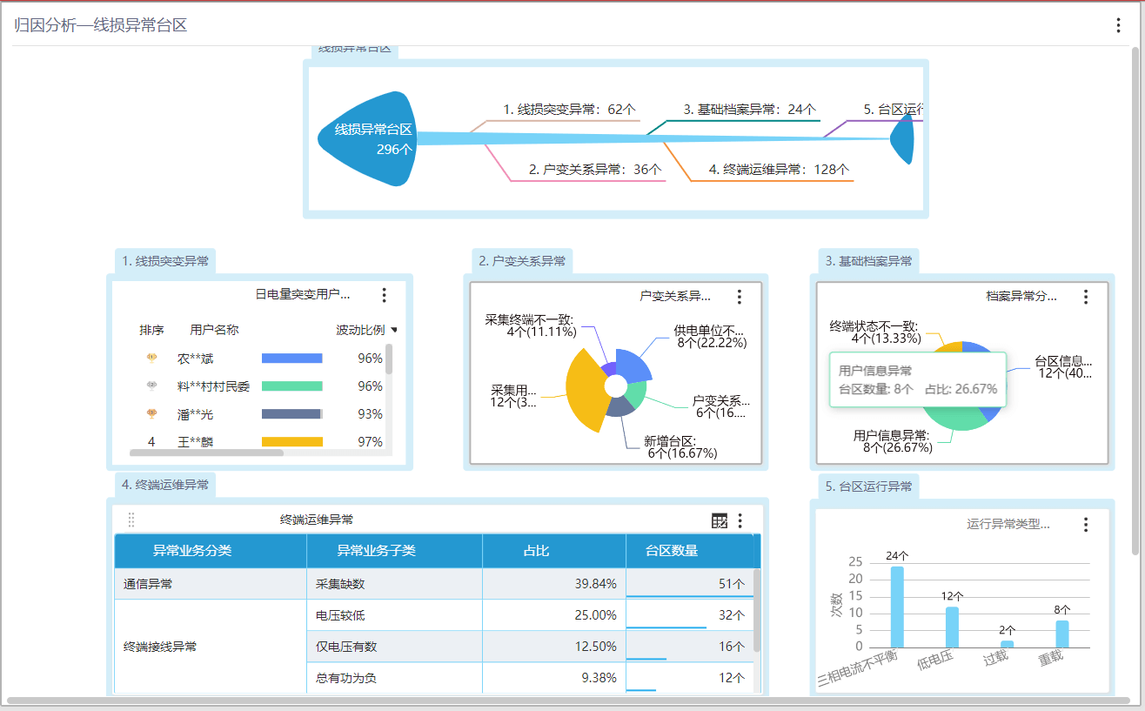The image size is (1145, 711).
Task: Open kebab menu of 档案异常 pie chart
Action: pos(1085,297)
